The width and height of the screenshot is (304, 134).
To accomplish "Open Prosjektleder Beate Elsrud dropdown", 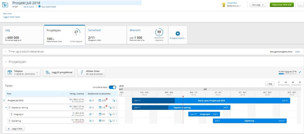I will [x=234, y=6].
